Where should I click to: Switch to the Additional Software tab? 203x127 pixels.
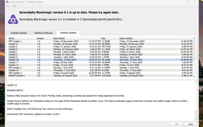43,33
